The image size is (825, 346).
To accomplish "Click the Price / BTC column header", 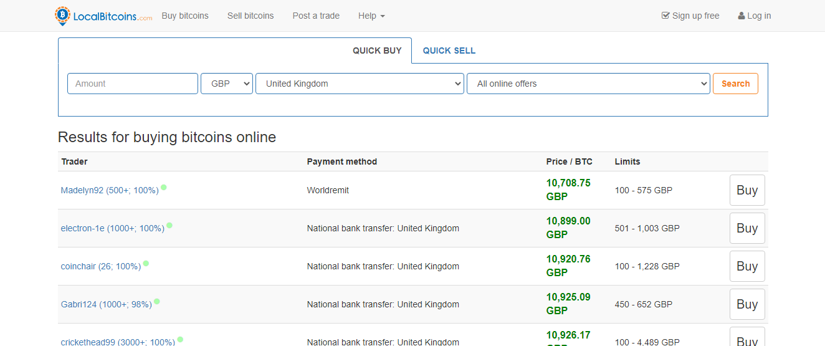I will (570, 161).
